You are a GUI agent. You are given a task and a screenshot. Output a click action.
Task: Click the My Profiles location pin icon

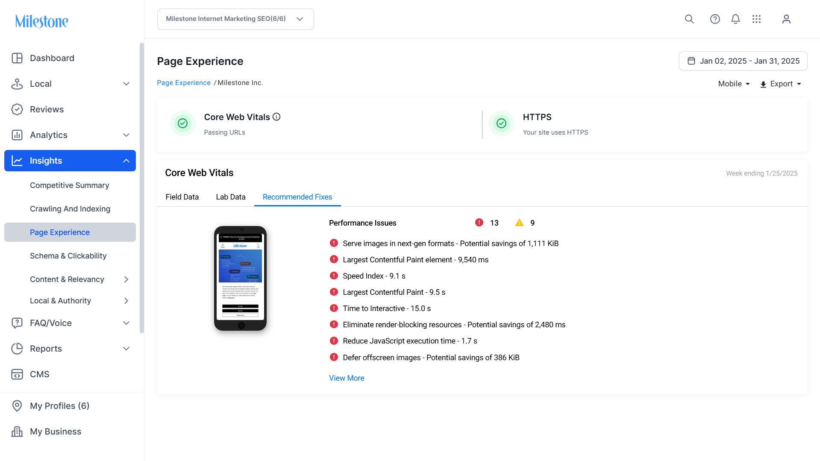pyautogui.click(x=17, y=406)
